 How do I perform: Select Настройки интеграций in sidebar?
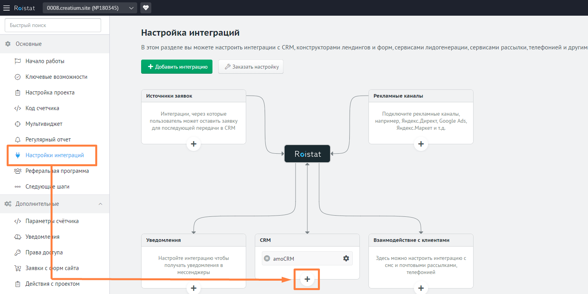[54, 155]
